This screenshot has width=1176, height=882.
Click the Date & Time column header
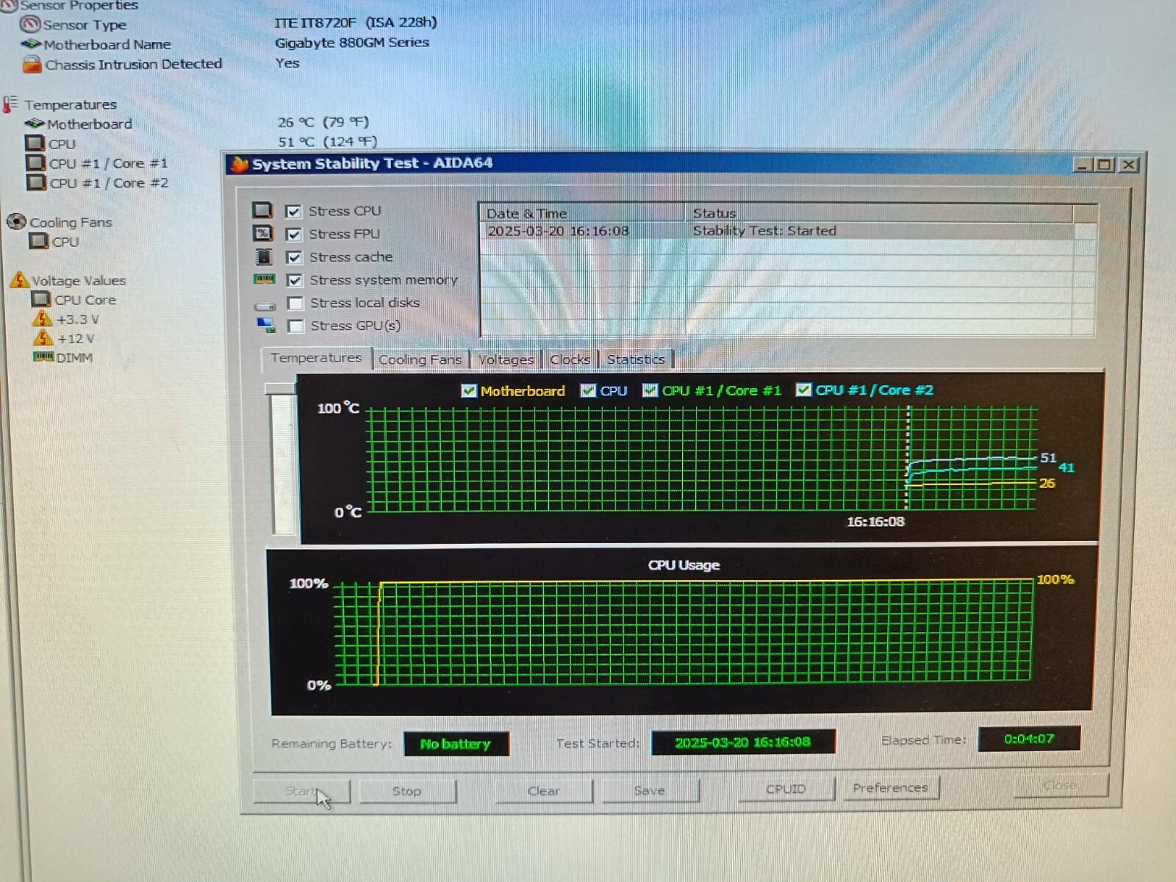[582, 213]
